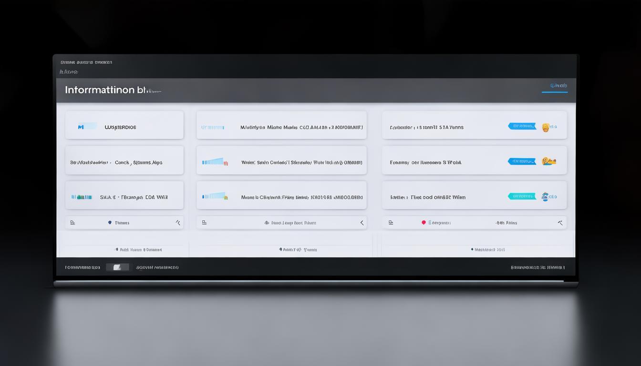Collapse the left column using its chevron arrow
The height and width of the screenshot is (366, 641).
[178, 223]
